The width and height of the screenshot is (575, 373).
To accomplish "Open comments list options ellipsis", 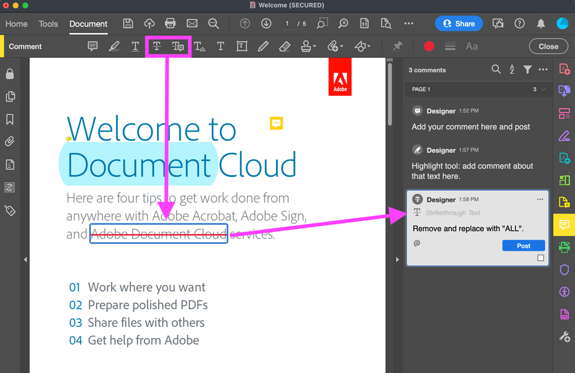I will [543, 69].
